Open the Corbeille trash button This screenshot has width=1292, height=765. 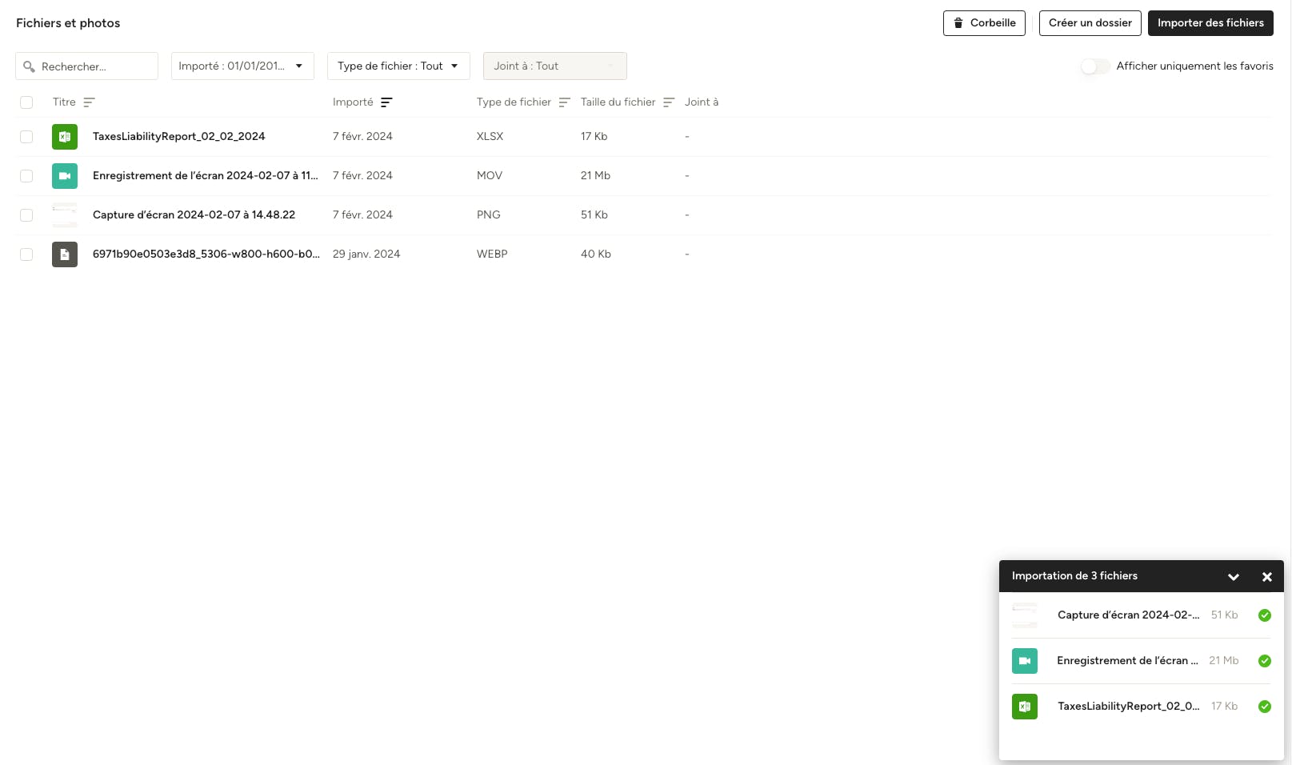[984, 23]
